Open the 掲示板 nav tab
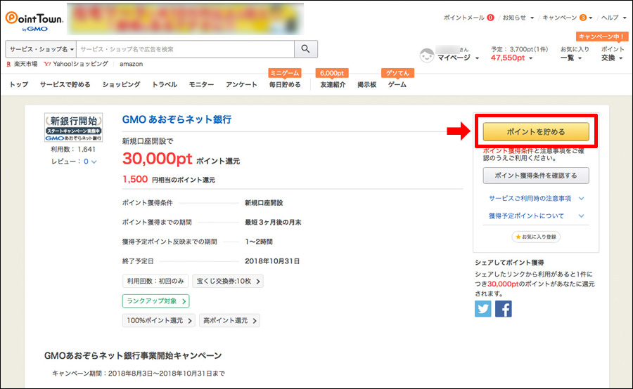The height and width of the screenshot is (389, 633). pyautogui.click(x=367, y=85)
